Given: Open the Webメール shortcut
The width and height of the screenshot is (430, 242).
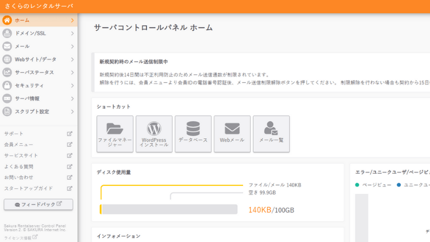Looking at the screenshot, I should (232, 134).
